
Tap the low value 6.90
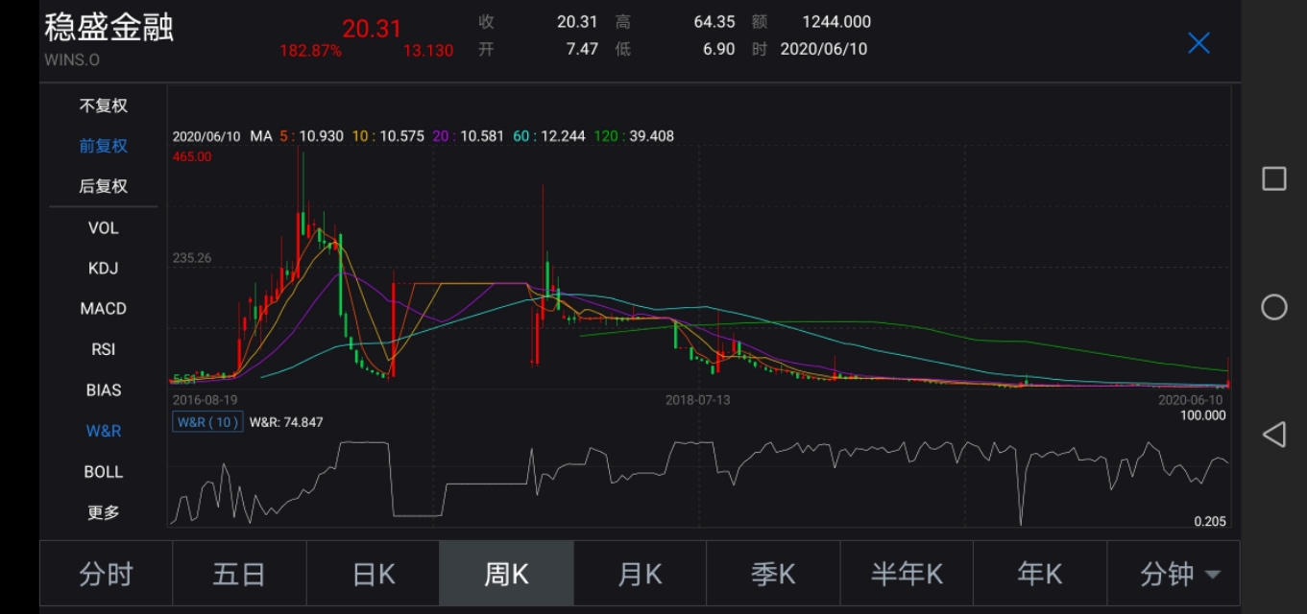point(718,49)
